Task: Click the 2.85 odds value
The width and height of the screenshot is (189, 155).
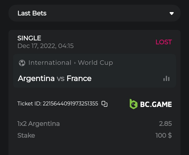Action: [165, 124]
